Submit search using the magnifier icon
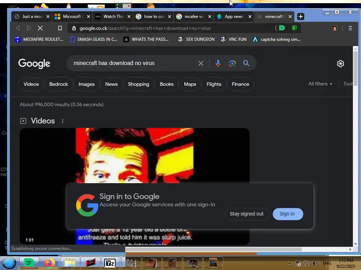Screen dimensions: 361x270 [x=246, y=63]
